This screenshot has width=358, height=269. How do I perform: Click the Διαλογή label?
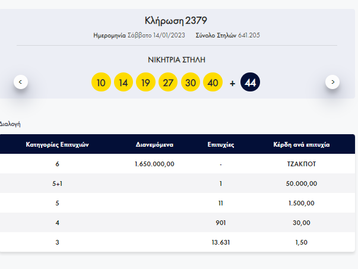10,124
